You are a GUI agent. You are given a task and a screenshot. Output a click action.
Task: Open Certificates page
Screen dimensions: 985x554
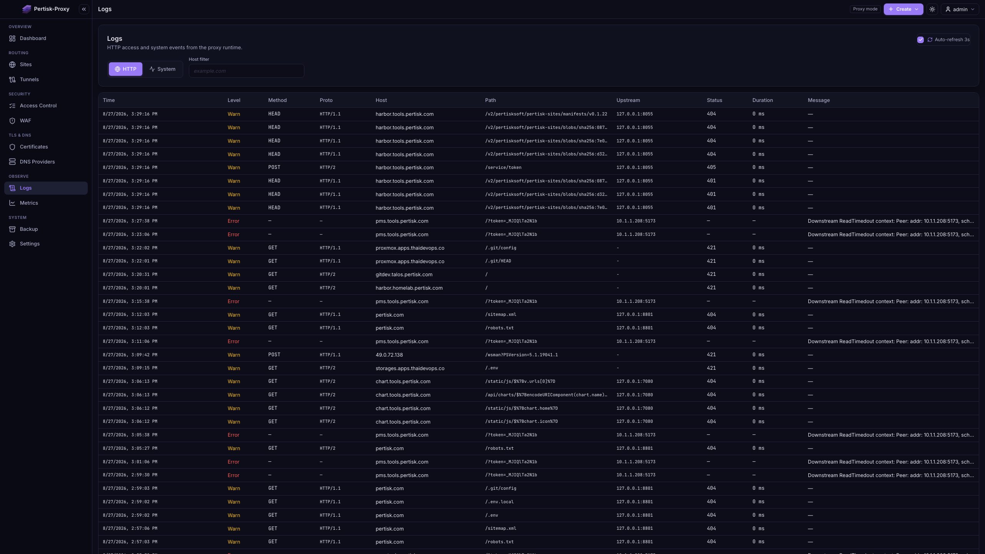click(46, 147)
